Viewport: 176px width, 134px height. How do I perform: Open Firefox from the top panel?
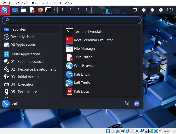tap(40, 10)
